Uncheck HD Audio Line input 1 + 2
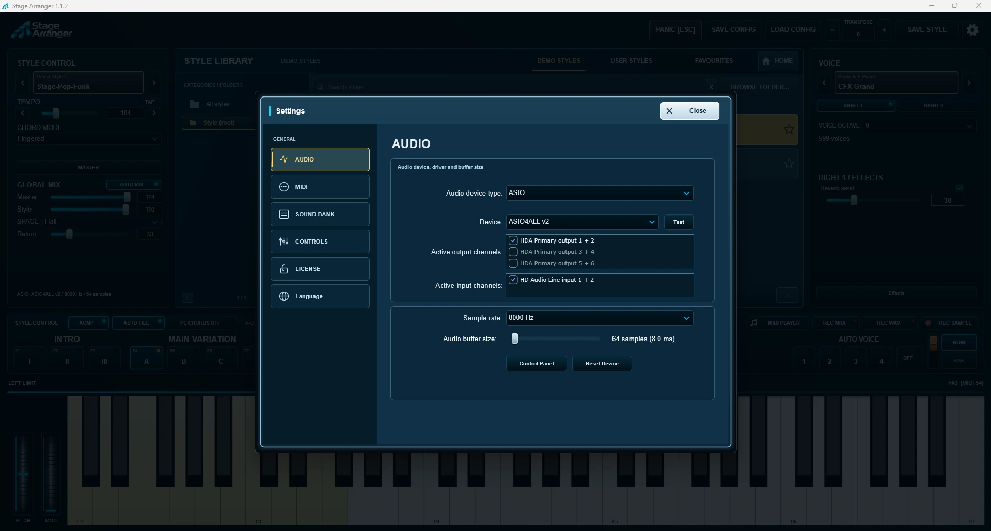 [513, 280]
